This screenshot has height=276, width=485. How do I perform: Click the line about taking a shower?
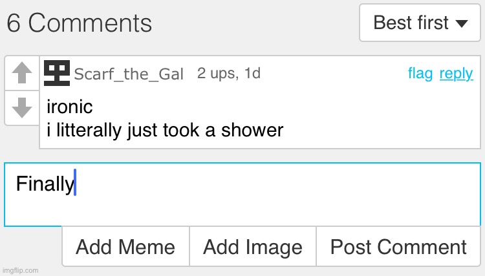166,131
